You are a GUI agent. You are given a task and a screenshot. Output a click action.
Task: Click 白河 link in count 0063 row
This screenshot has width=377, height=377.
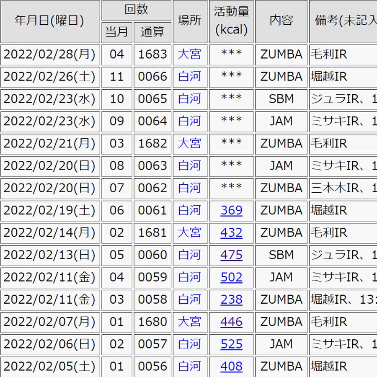[x=189, y=166]
